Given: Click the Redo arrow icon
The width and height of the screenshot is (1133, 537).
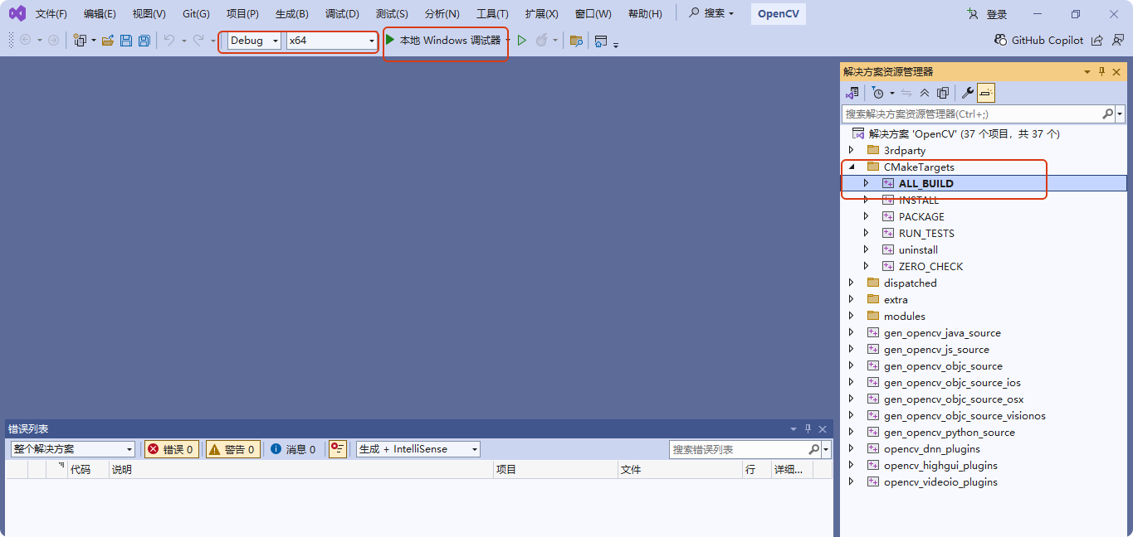Looking at the screenshot, I should (x=199, y=40).
